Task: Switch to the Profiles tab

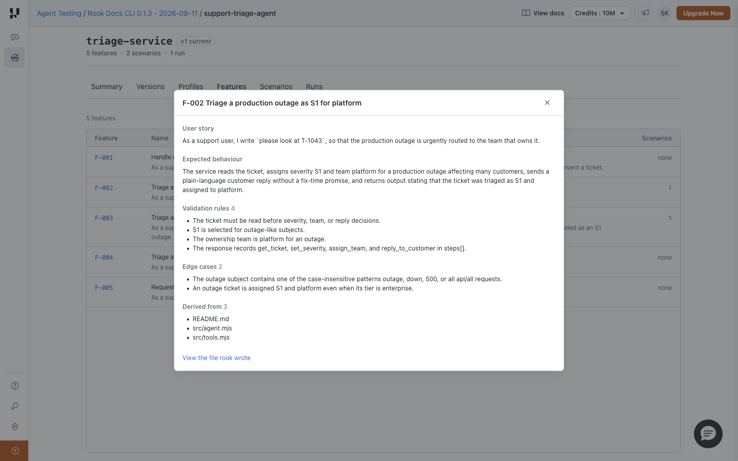Action: click(191, 86)
